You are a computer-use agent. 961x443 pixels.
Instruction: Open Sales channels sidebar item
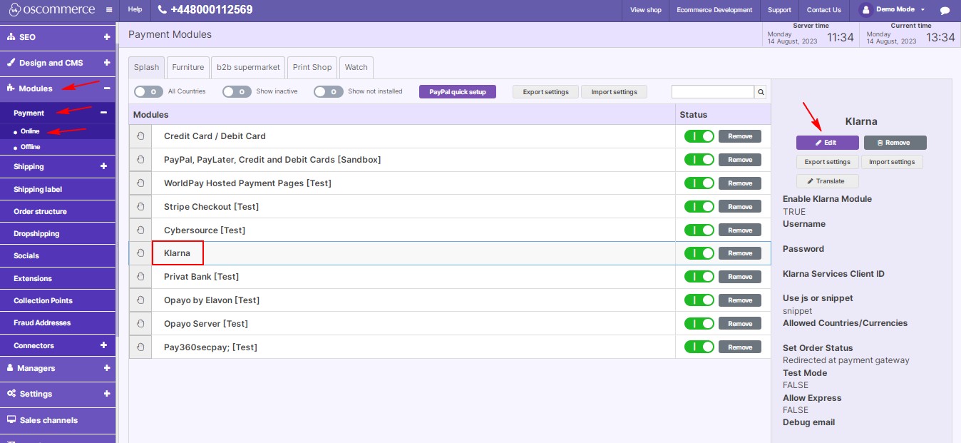[x=48, y=420]
